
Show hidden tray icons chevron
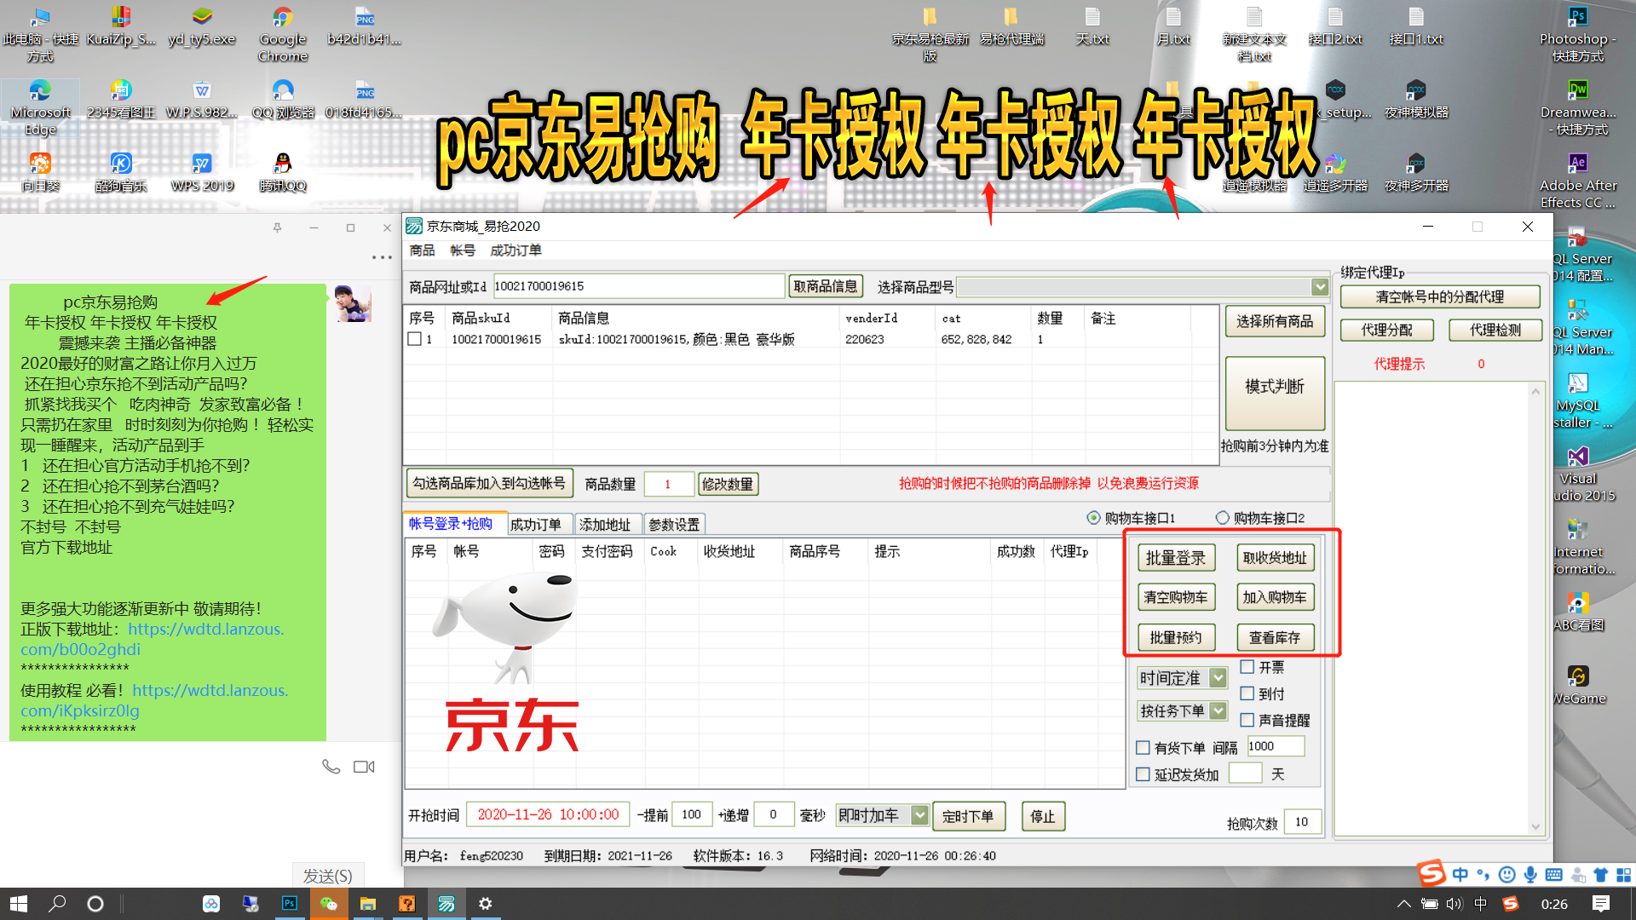click(x=1403, y=904)
